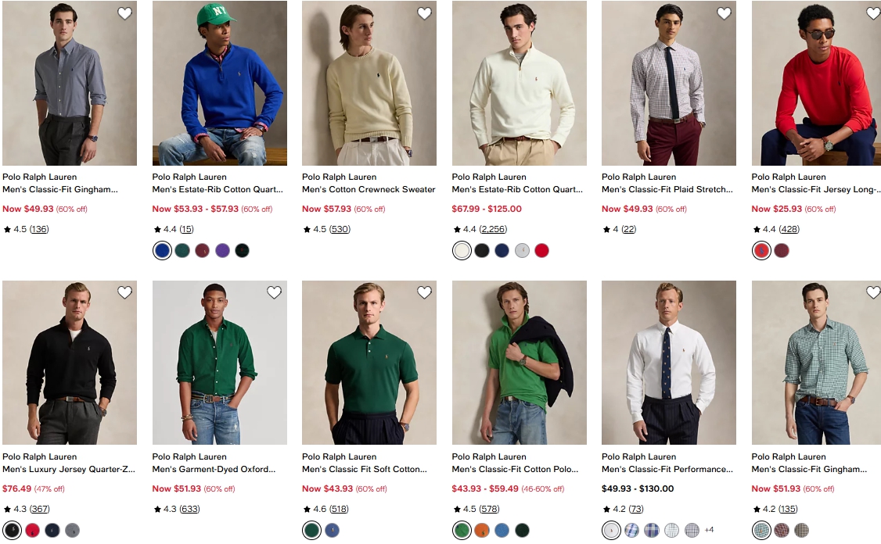Open the white Performance dress shirt product image
The height and width of the screenshot is (544, 881).
tap(668, 363)
